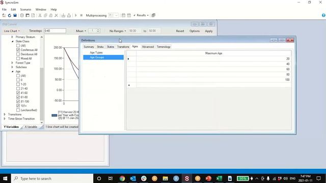Click the Apply button

pyautogui.click(x=208, y=31)
